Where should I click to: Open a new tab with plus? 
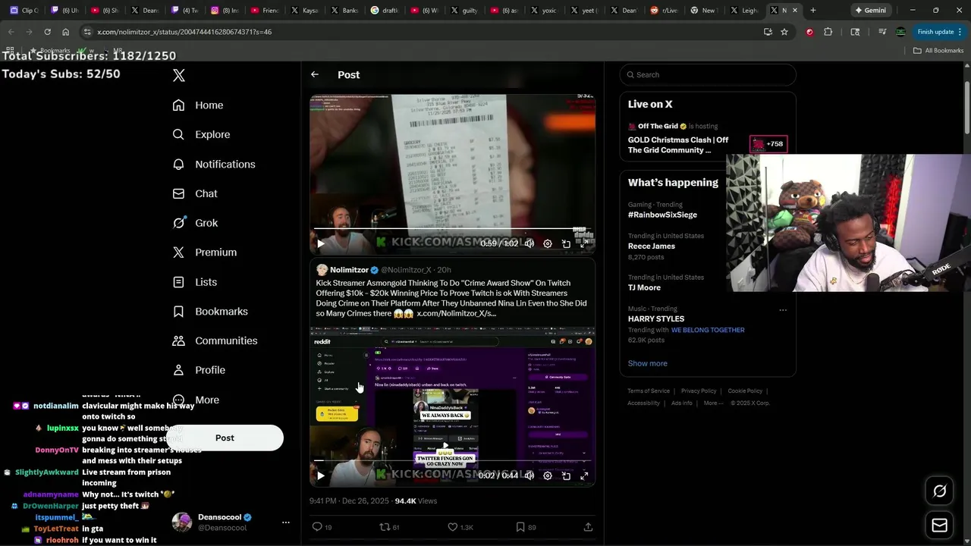click(813, 11)
